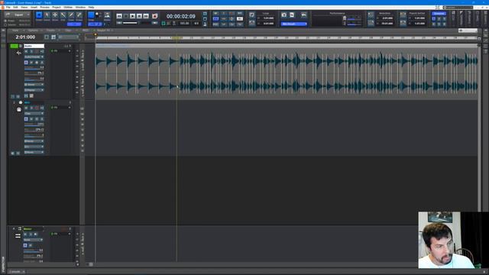Click the transport Play button
489x275 pixels.
point(132,16)
